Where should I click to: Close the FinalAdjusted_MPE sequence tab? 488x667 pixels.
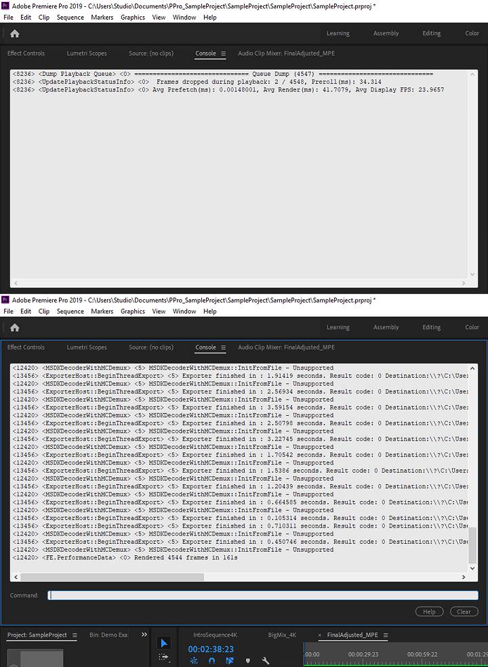click(320, 635)
